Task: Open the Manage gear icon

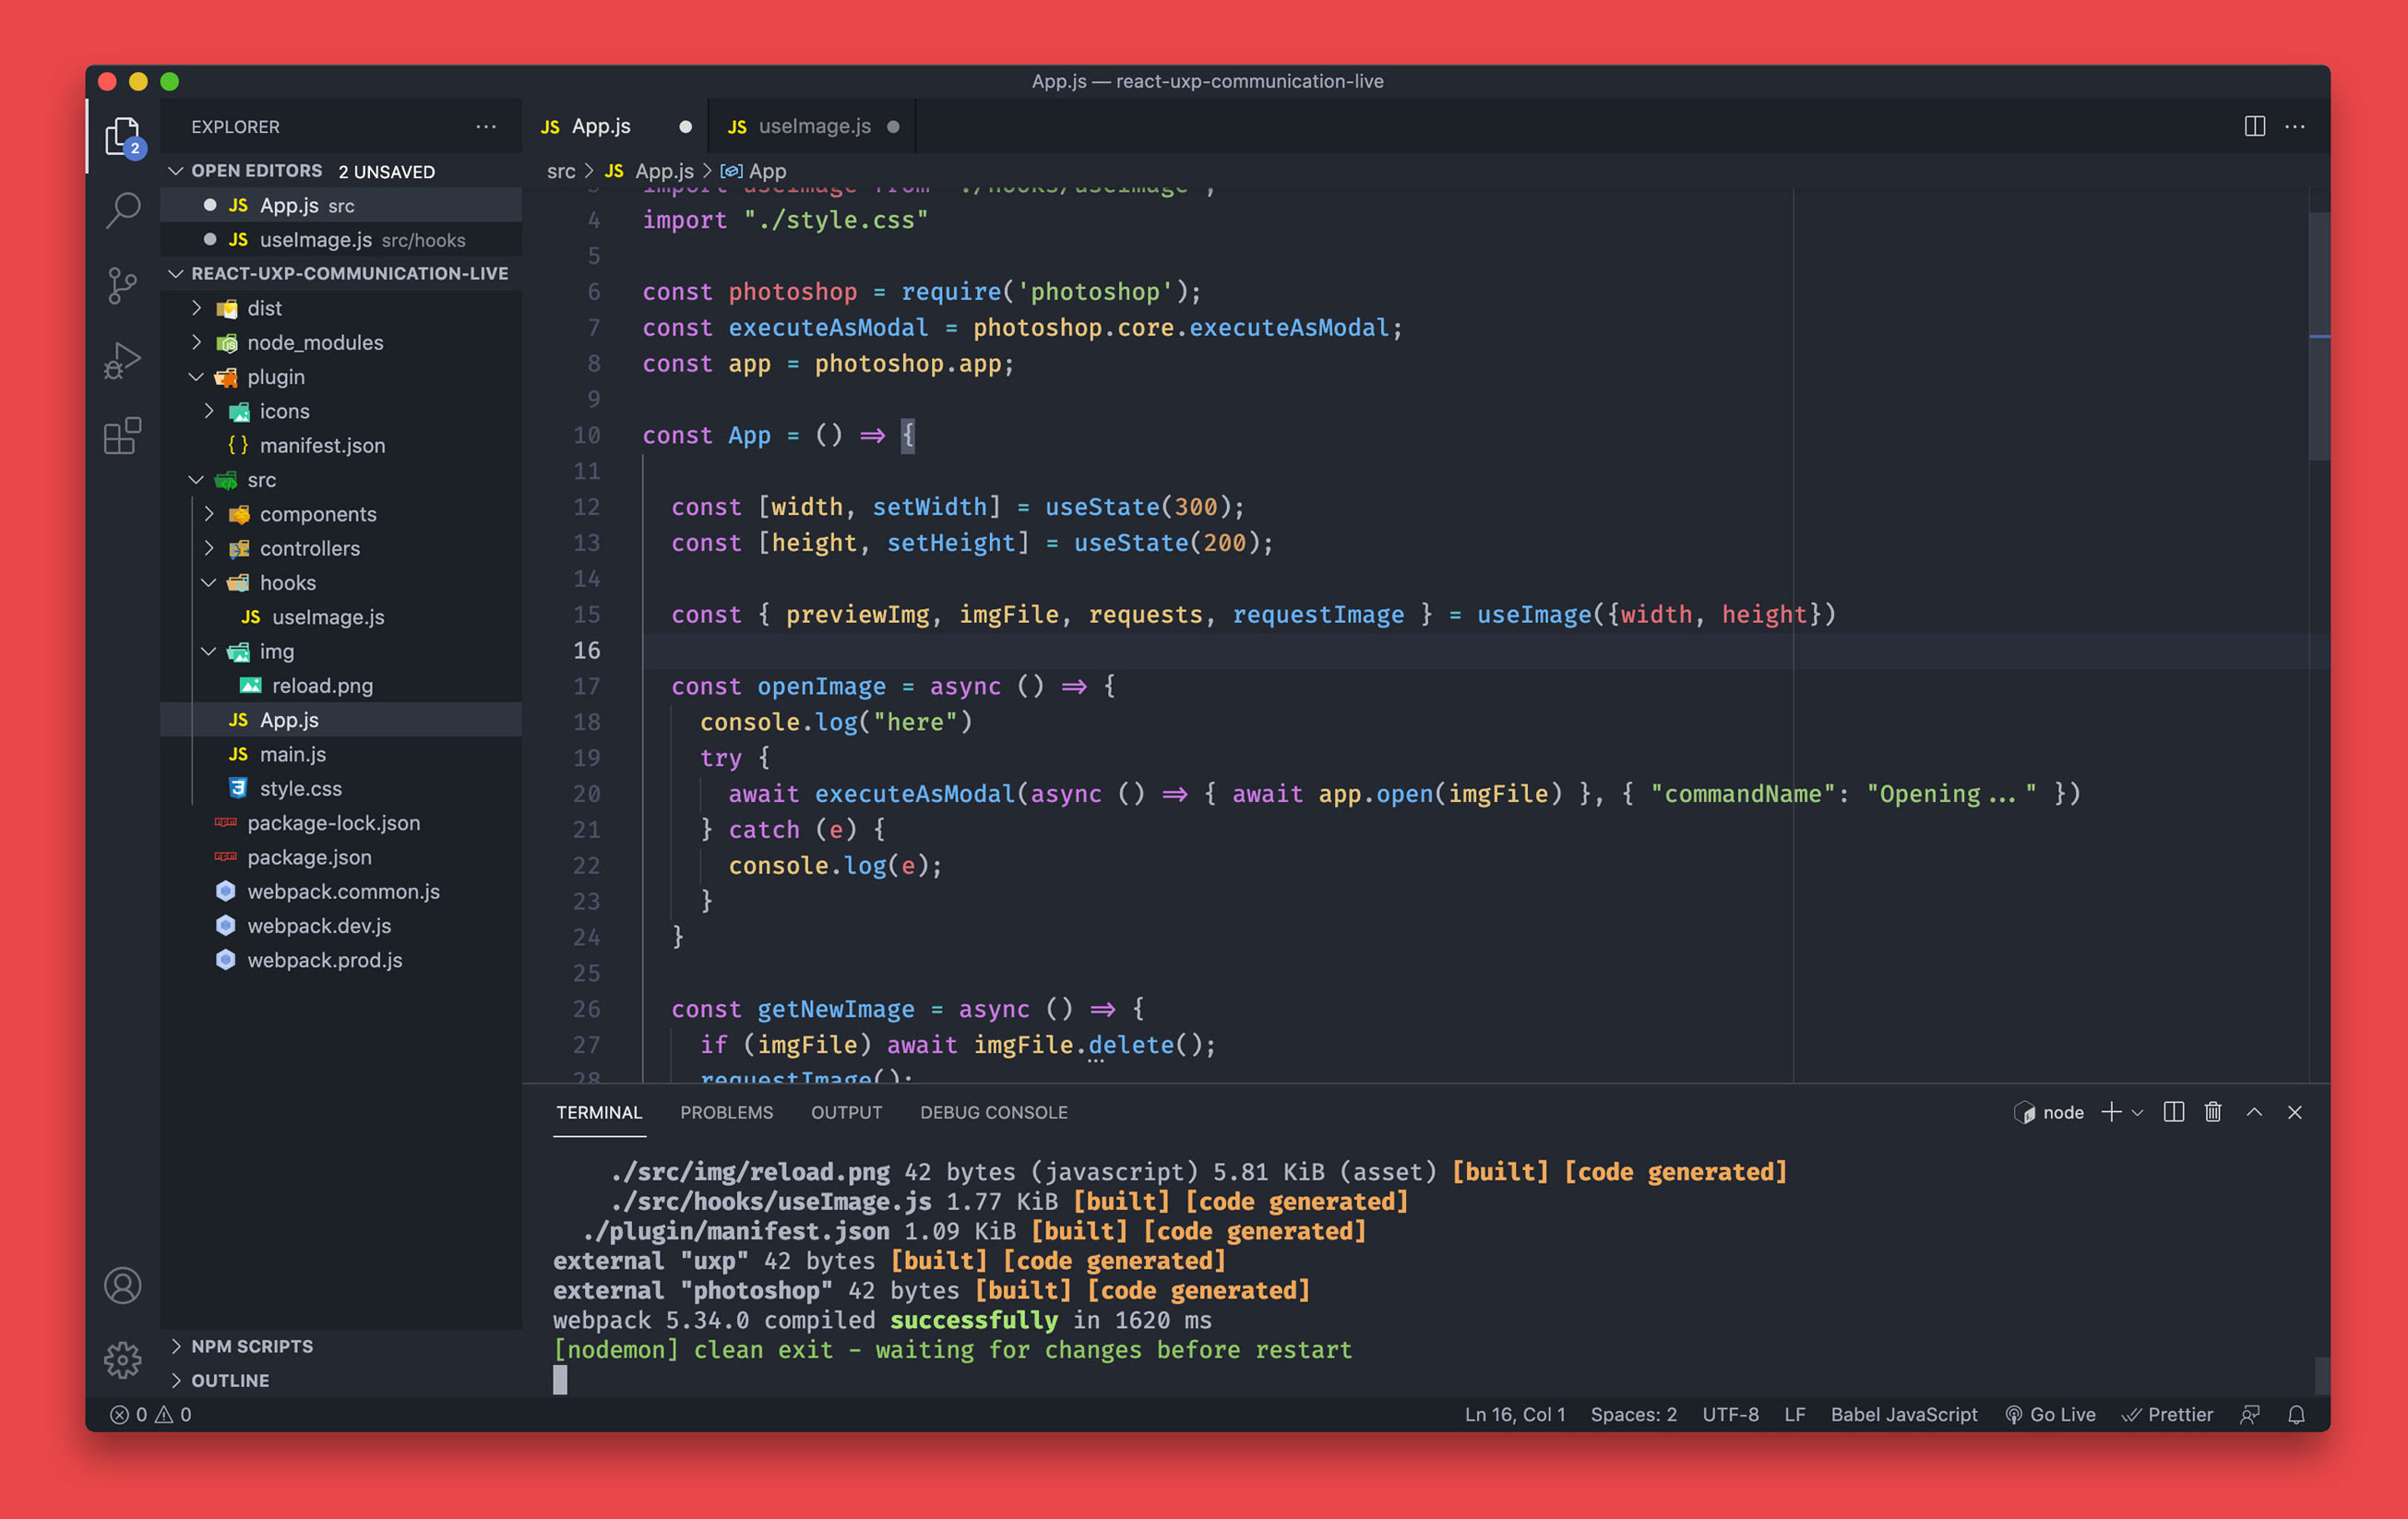Action: (123, 1359)
